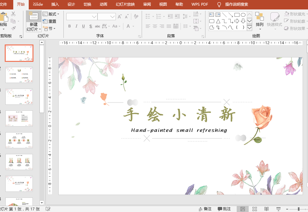Toggle text shadow S button
Viewport: 308px width, 212px height.
90,26
